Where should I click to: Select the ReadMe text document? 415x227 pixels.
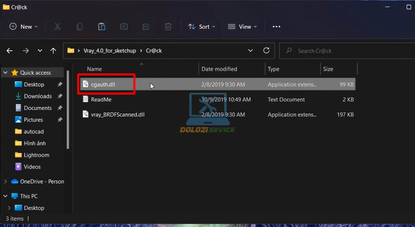[x=101, y=100]
